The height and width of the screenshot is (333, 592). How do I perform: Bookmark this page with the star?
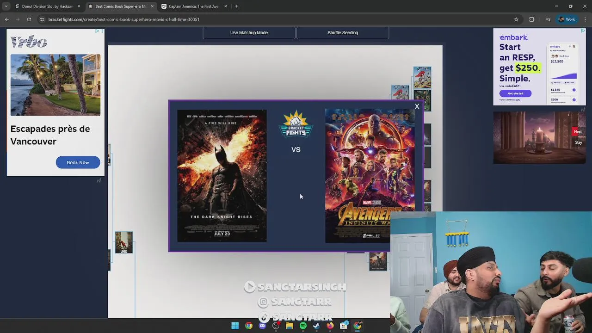(516, 19)
